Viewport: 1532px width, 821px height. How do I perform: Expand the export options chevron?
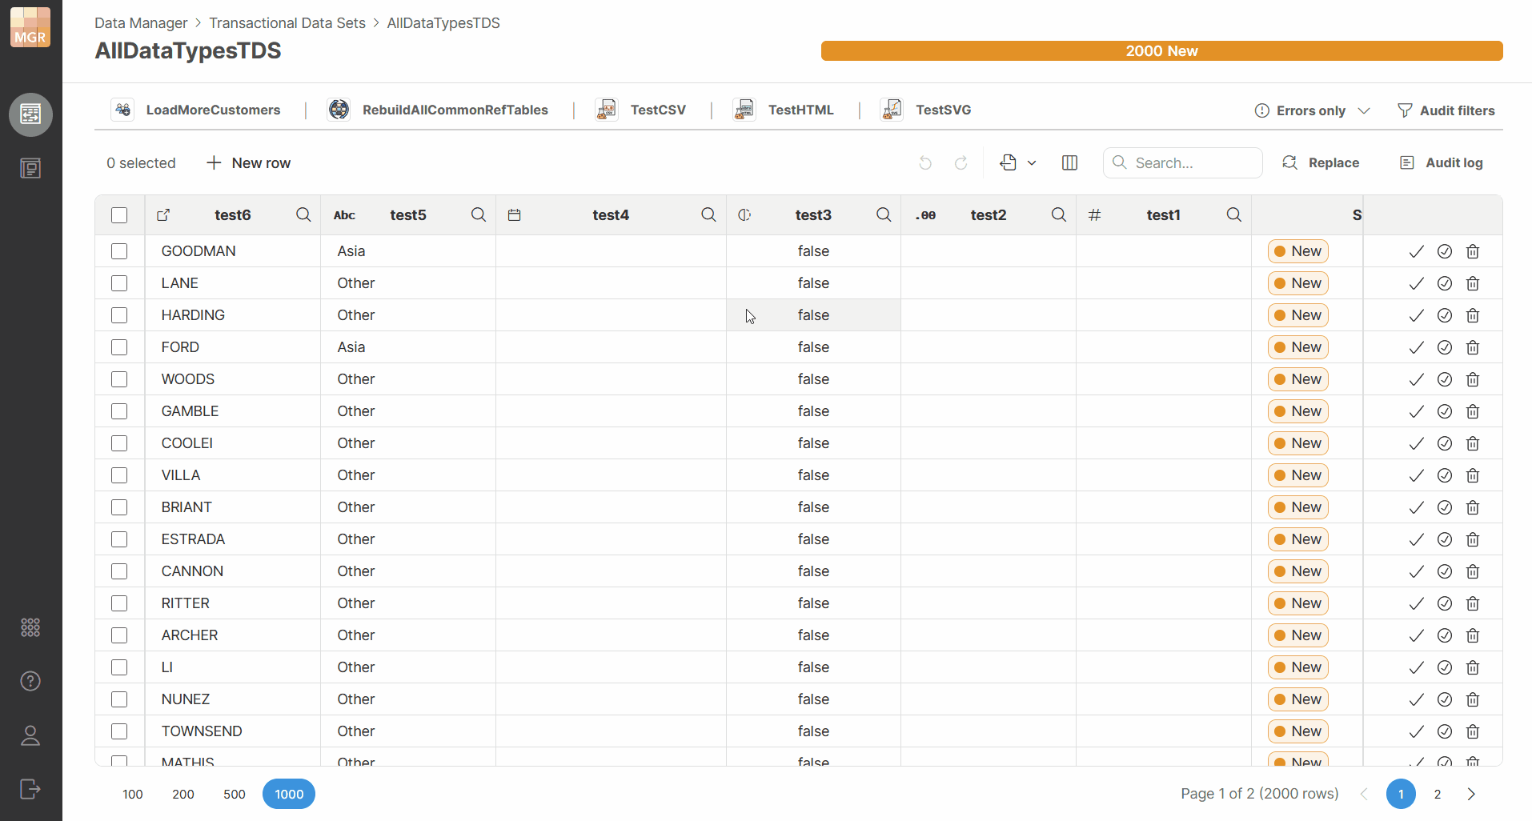click(1031, 162)
